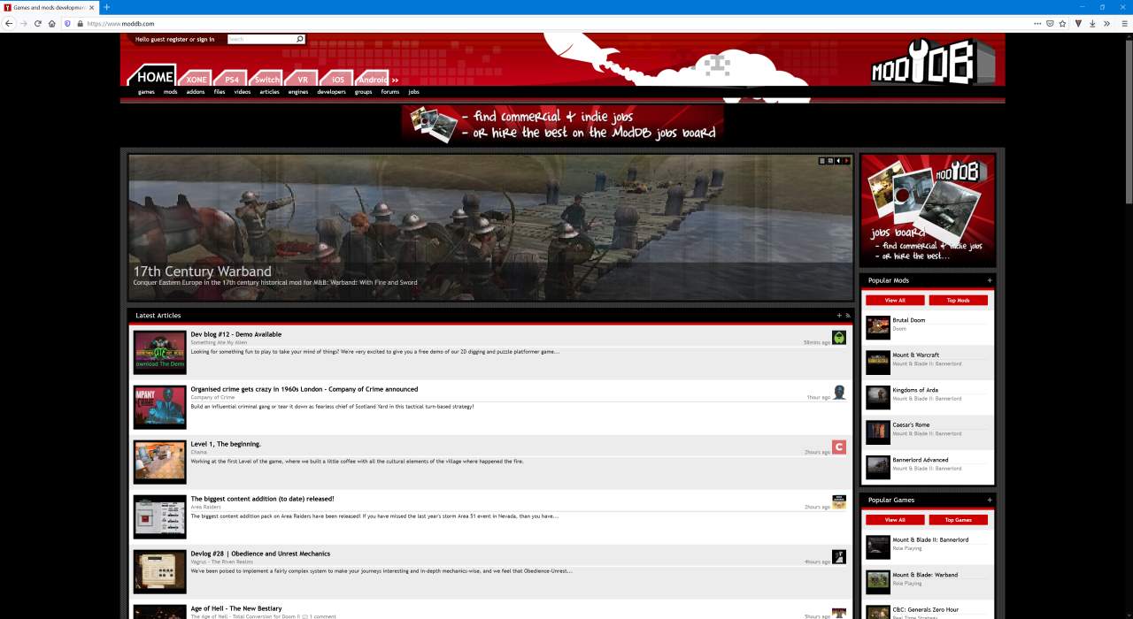Image resolution: width=1133 pixels, height=619 pixels.
Task: Click the search magnifier icon in site header
Action: pos(300,39)
